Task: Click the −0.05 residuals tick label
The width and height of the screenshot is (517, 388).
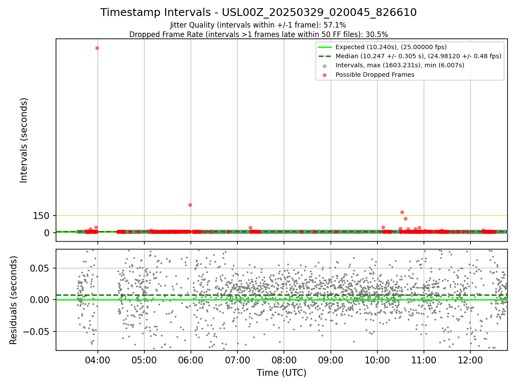Action: click(37, 332)
